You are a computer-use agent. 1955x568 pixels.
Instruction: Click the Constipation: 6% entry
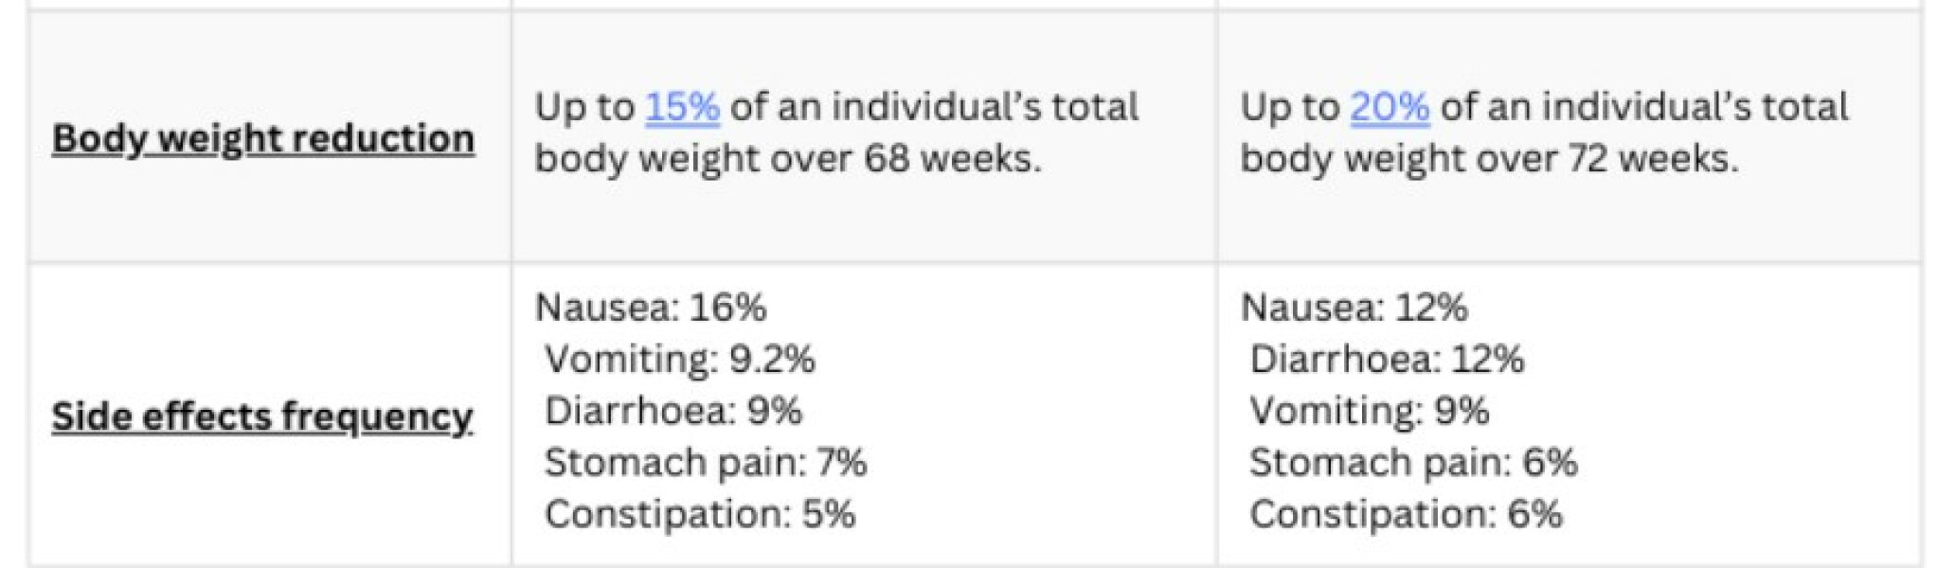(1405, 514)
